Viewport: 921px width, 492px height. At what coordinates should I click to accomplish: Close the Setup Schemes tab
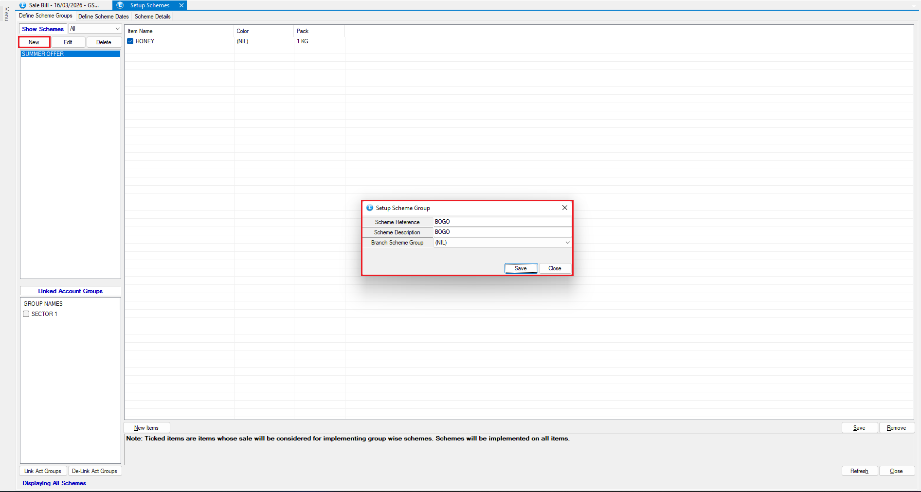pos(181,5)
